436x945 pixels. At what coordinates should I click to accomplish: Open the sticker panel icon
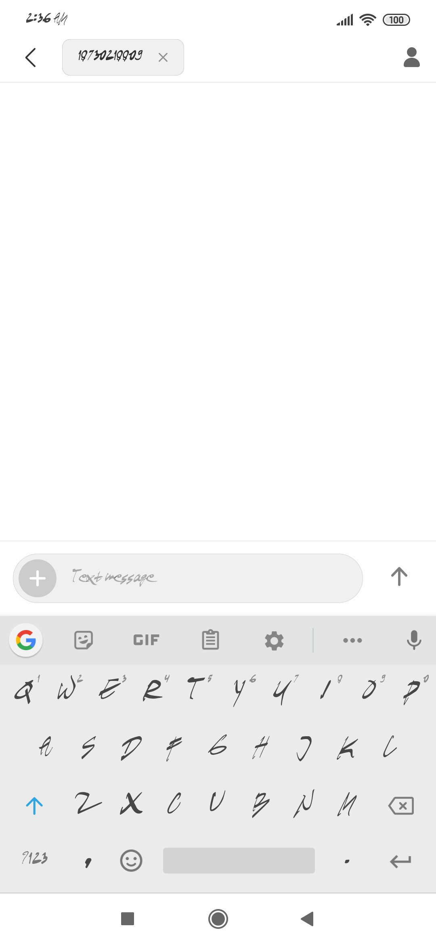click(x=84, y=640)
